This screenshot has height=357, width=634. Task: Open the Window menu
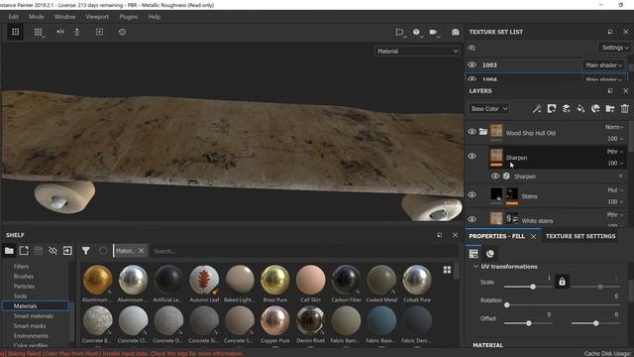(x=64, y=17)
